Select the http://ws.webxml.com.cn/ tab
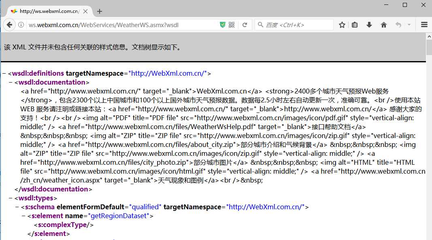 (x=49, y=11)
